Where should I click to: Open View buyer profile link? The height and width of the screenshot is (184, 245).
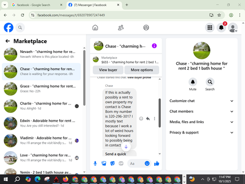(x=139, y=78)
